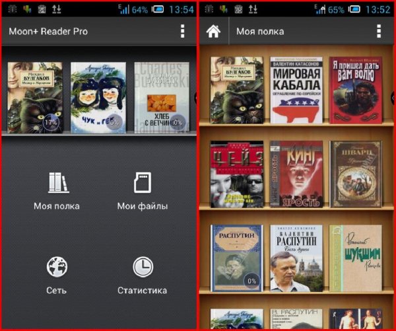The height and width of the screenshot is (331, 396).
Task: Open the Чук и Гек book in the carousel
Action: (98, 98)
